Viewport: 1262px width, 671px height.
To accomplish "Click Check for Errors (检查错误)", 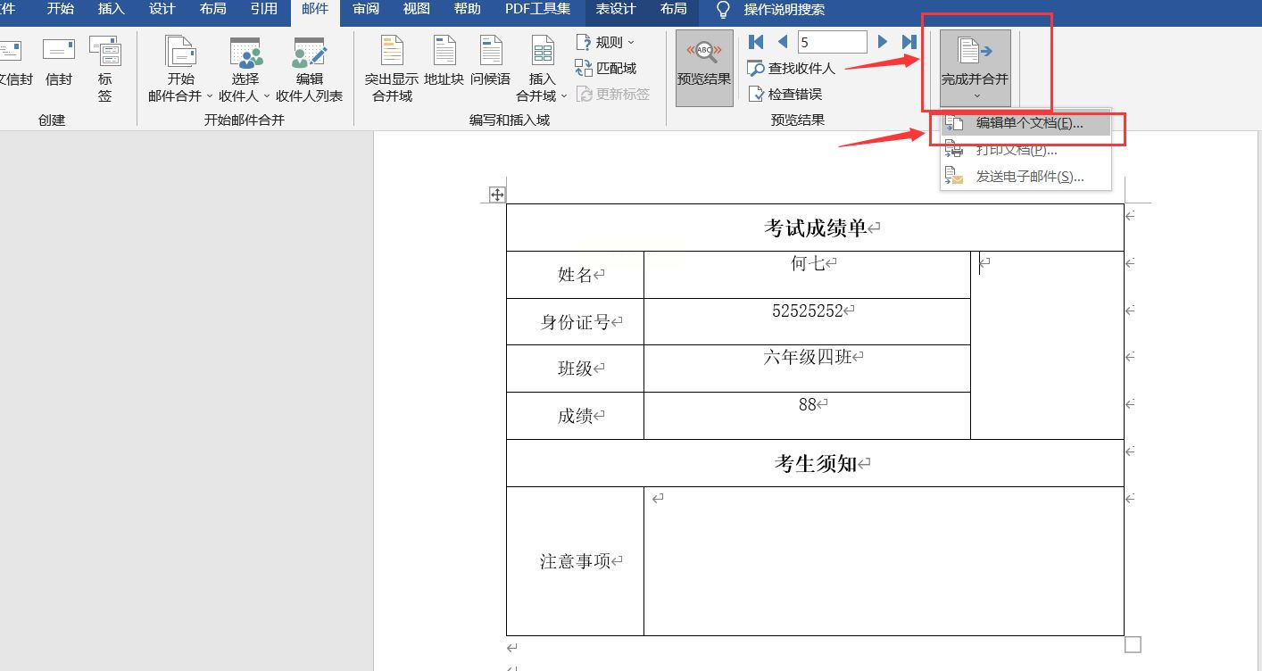I will coord(785,94).
